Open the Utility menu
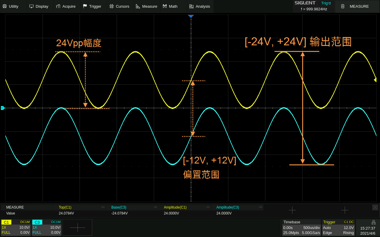 tap(11, 6)
